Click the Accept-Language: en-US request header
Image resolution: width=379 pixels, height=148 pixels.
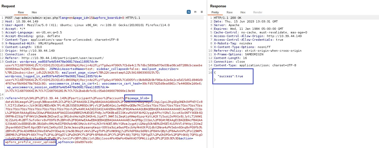(x=34, y=32)
